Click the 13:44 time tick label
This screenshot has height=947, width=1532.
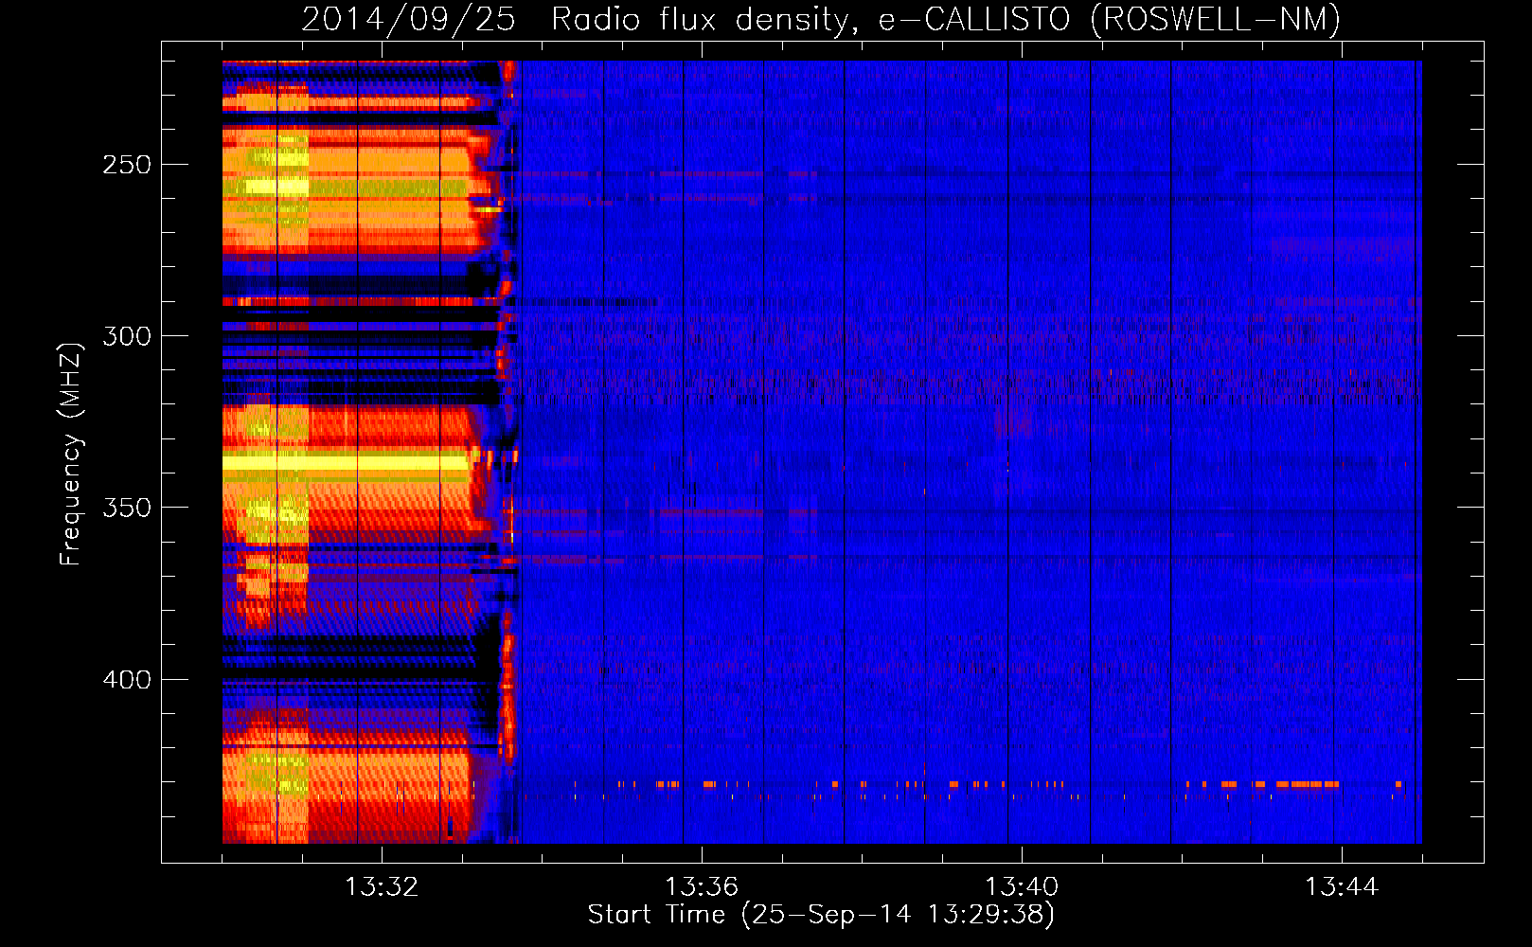(1342, 887)
